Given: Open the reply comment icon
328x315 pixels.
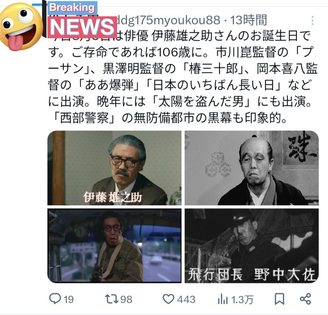Looking at the screenshot, I should [x=55, y=299].
